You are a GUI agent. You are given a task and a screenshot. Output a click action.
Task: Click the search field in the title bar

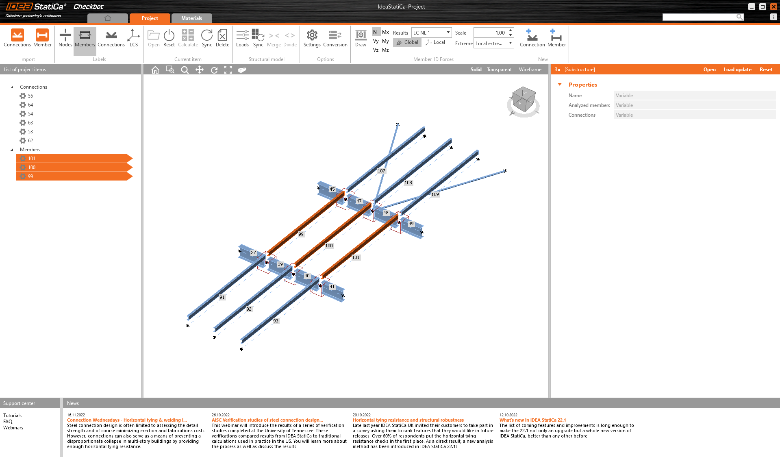699,17
